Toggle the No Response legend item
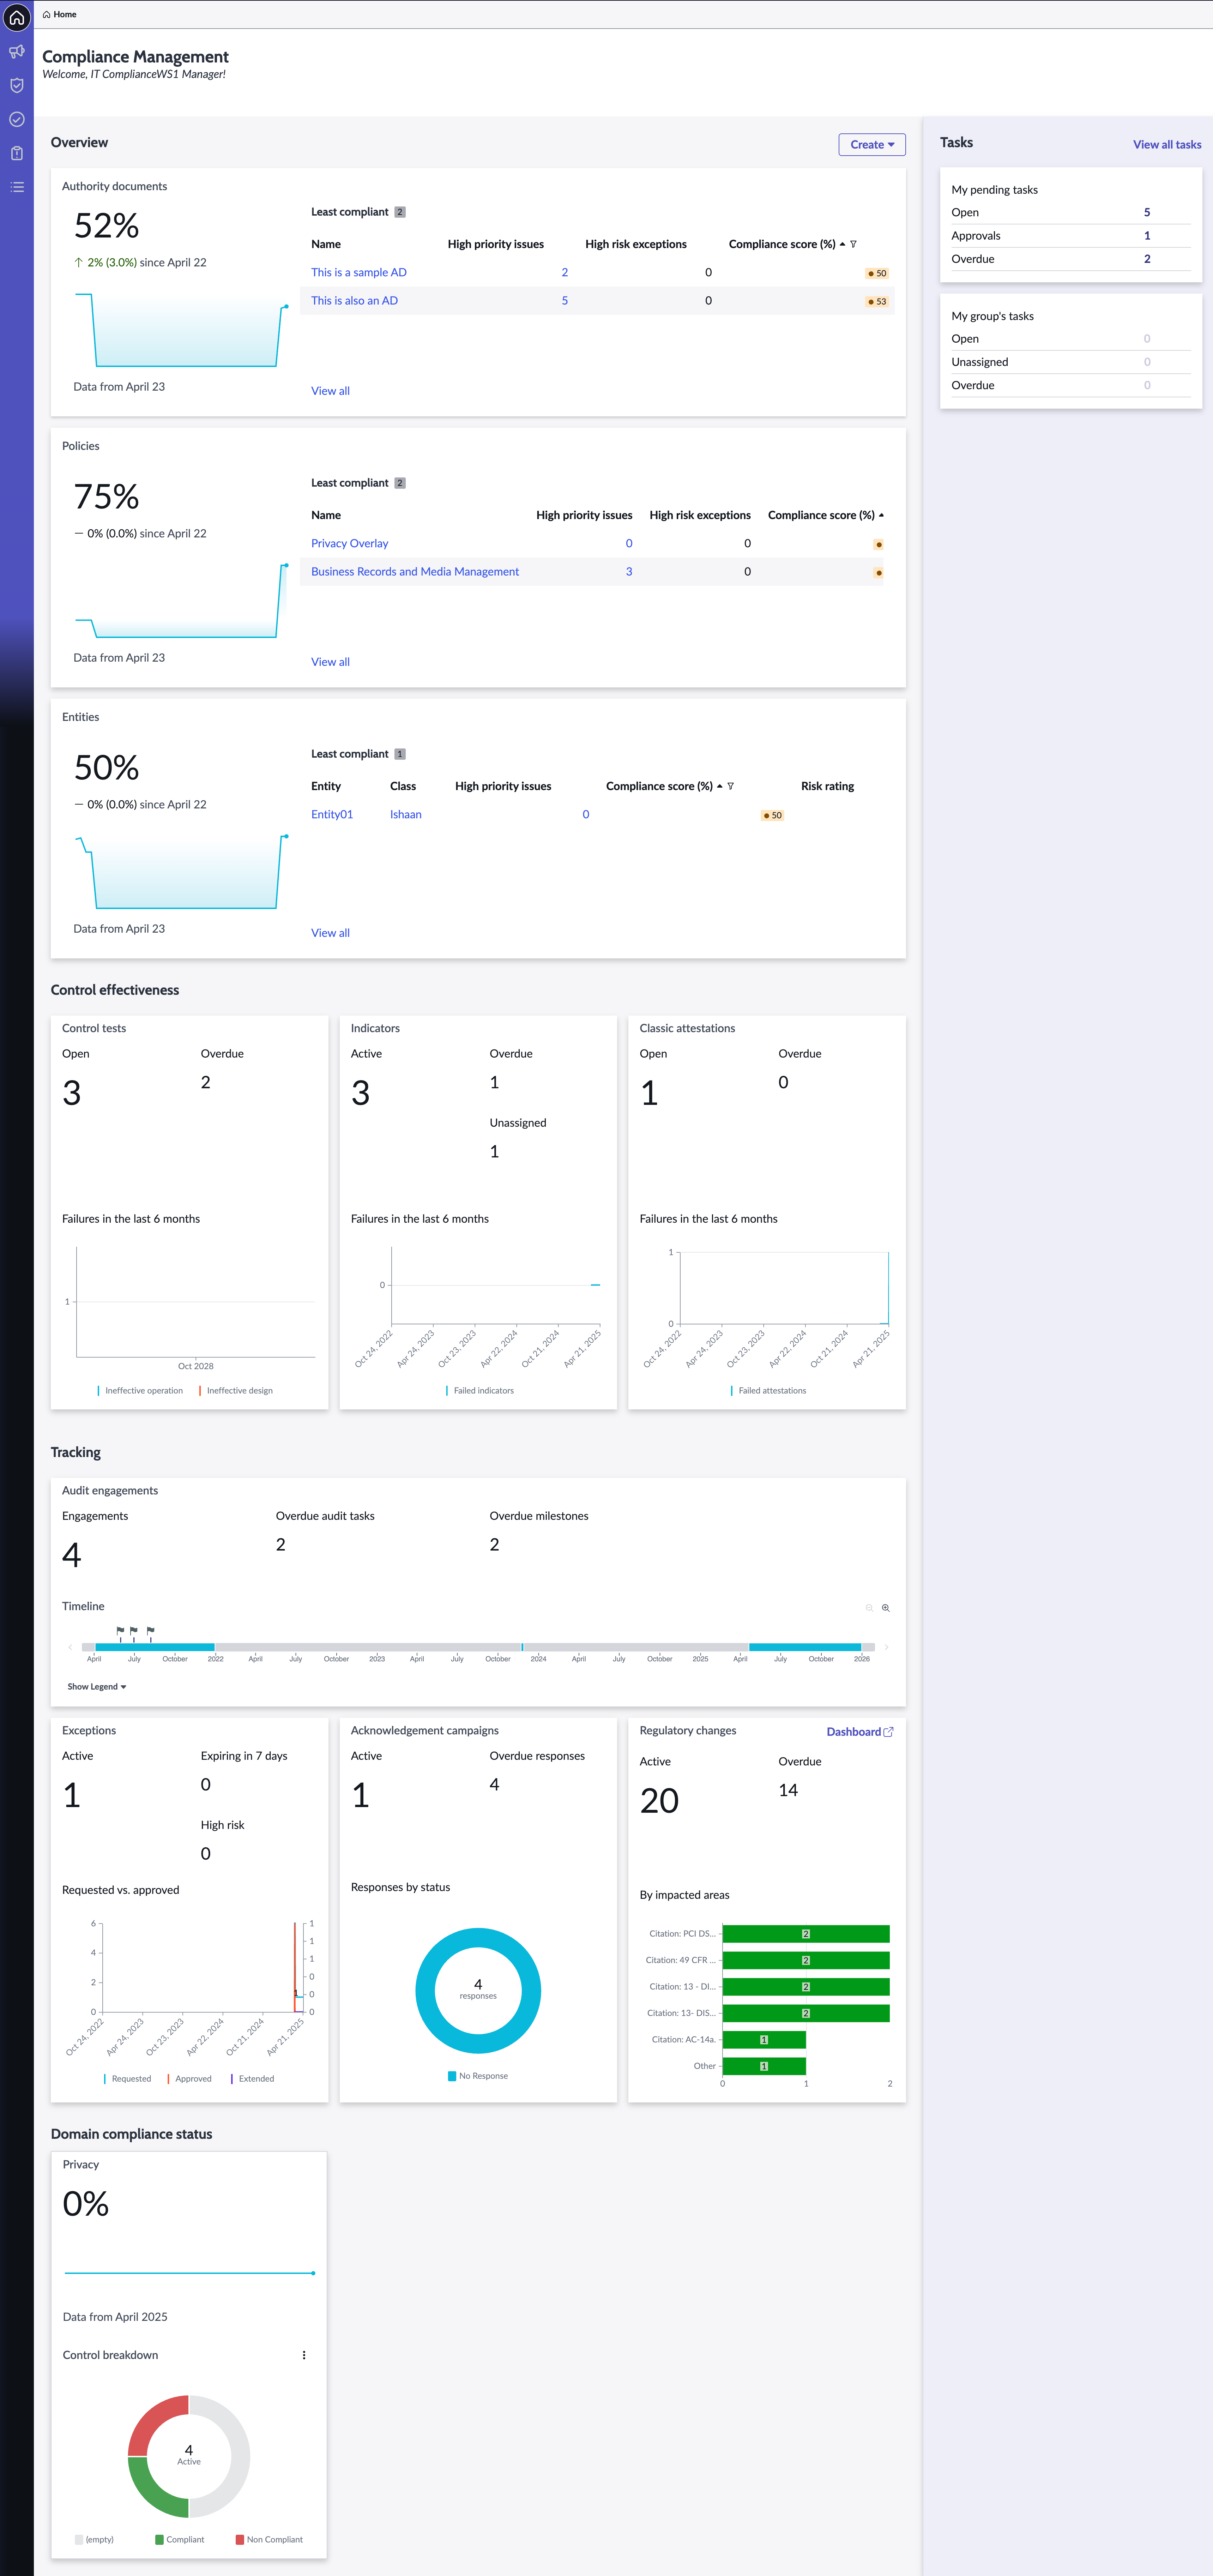Image resolution: width=1213 pixels, height=2576 pixels. tap(478, 2076)
